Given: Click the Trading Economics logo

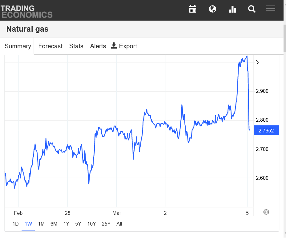Looking at the screenshot, I should [26, 11].
